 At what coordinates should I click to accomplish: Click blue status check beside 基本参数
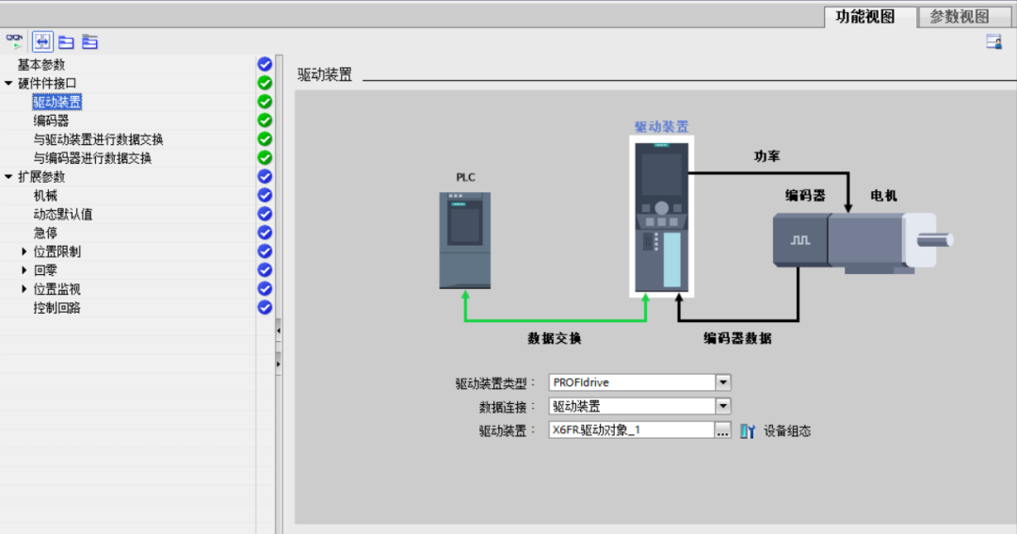[x=265, y=64]
